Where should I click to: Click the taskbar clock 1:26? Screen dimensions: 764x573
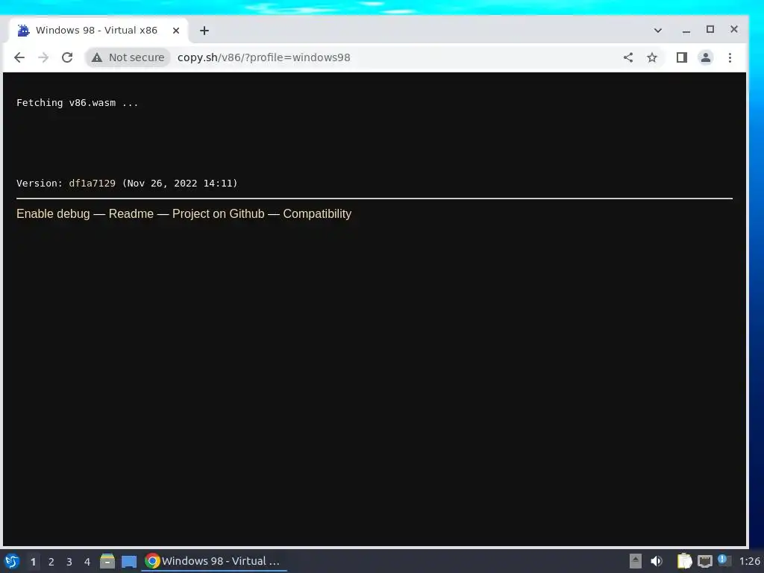coord(749,561)
